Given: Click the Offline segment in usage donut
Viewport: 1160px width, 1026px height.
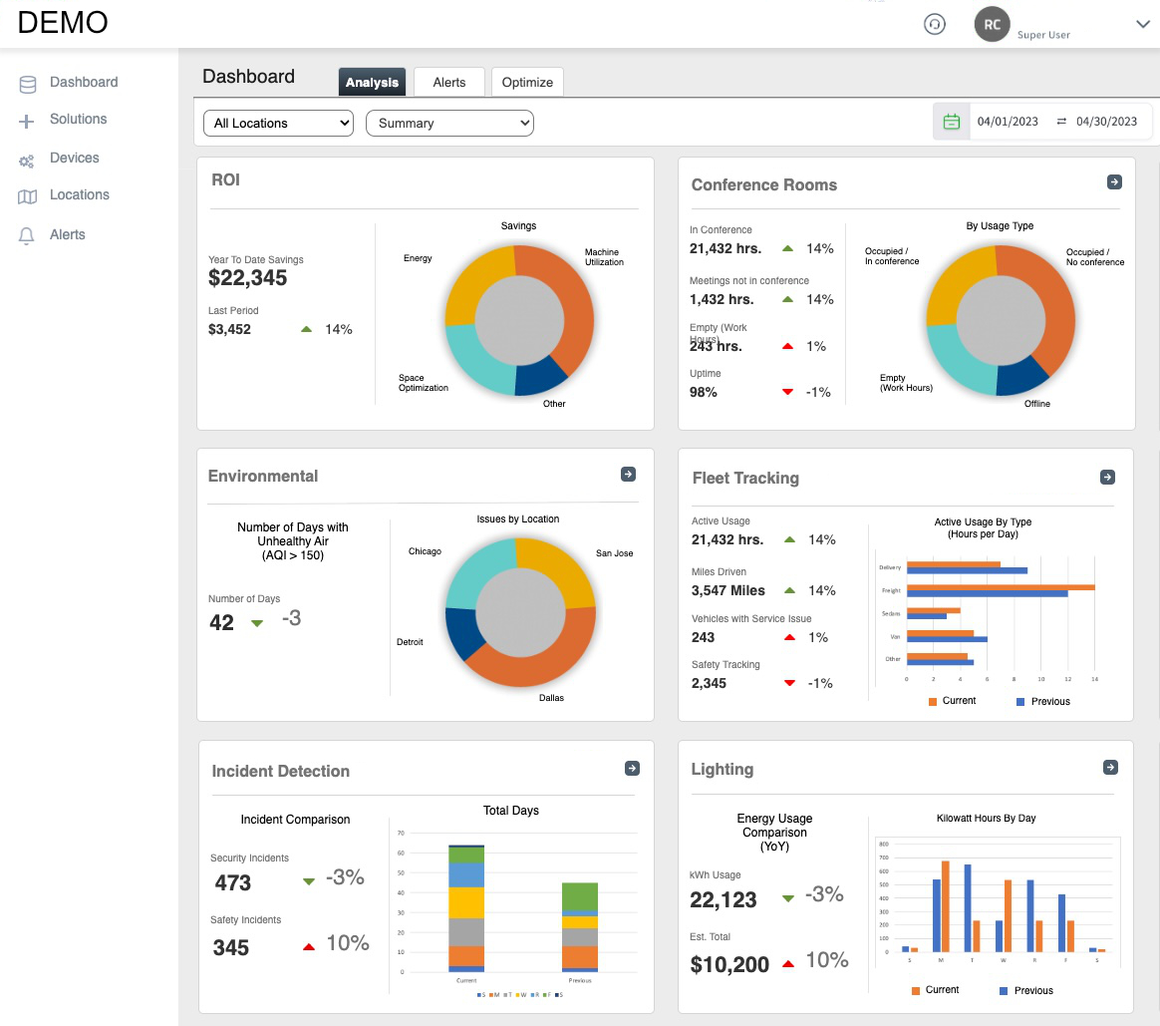Looking at the screenshot, I should point(1023,376).
